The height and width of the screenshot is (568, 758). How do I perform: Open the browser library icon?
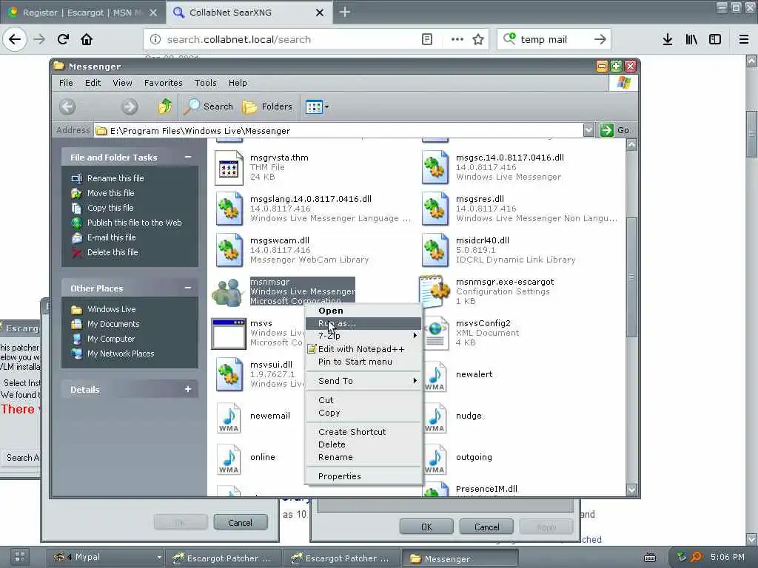tap(691, 39)
